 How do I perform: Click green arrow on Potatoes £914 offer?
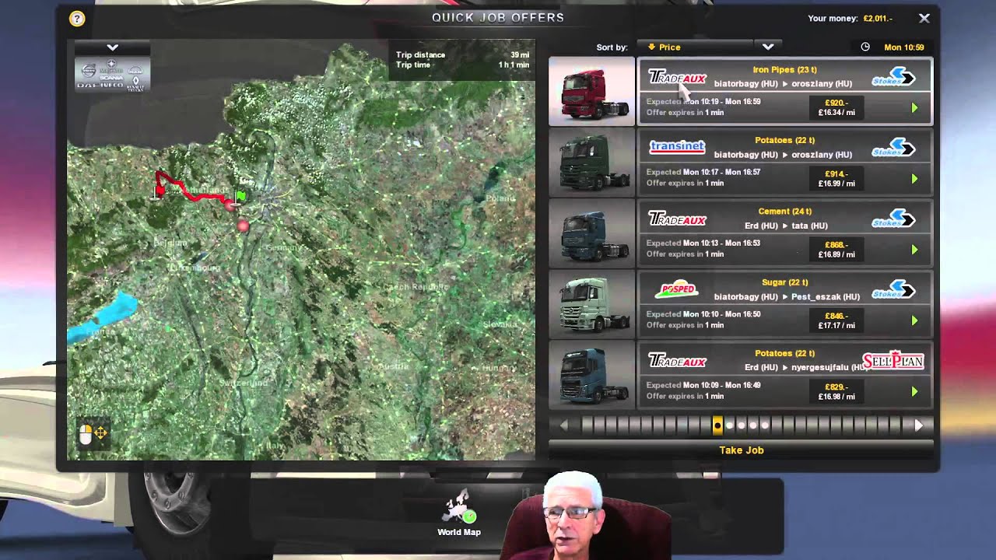tap(914, 179)
